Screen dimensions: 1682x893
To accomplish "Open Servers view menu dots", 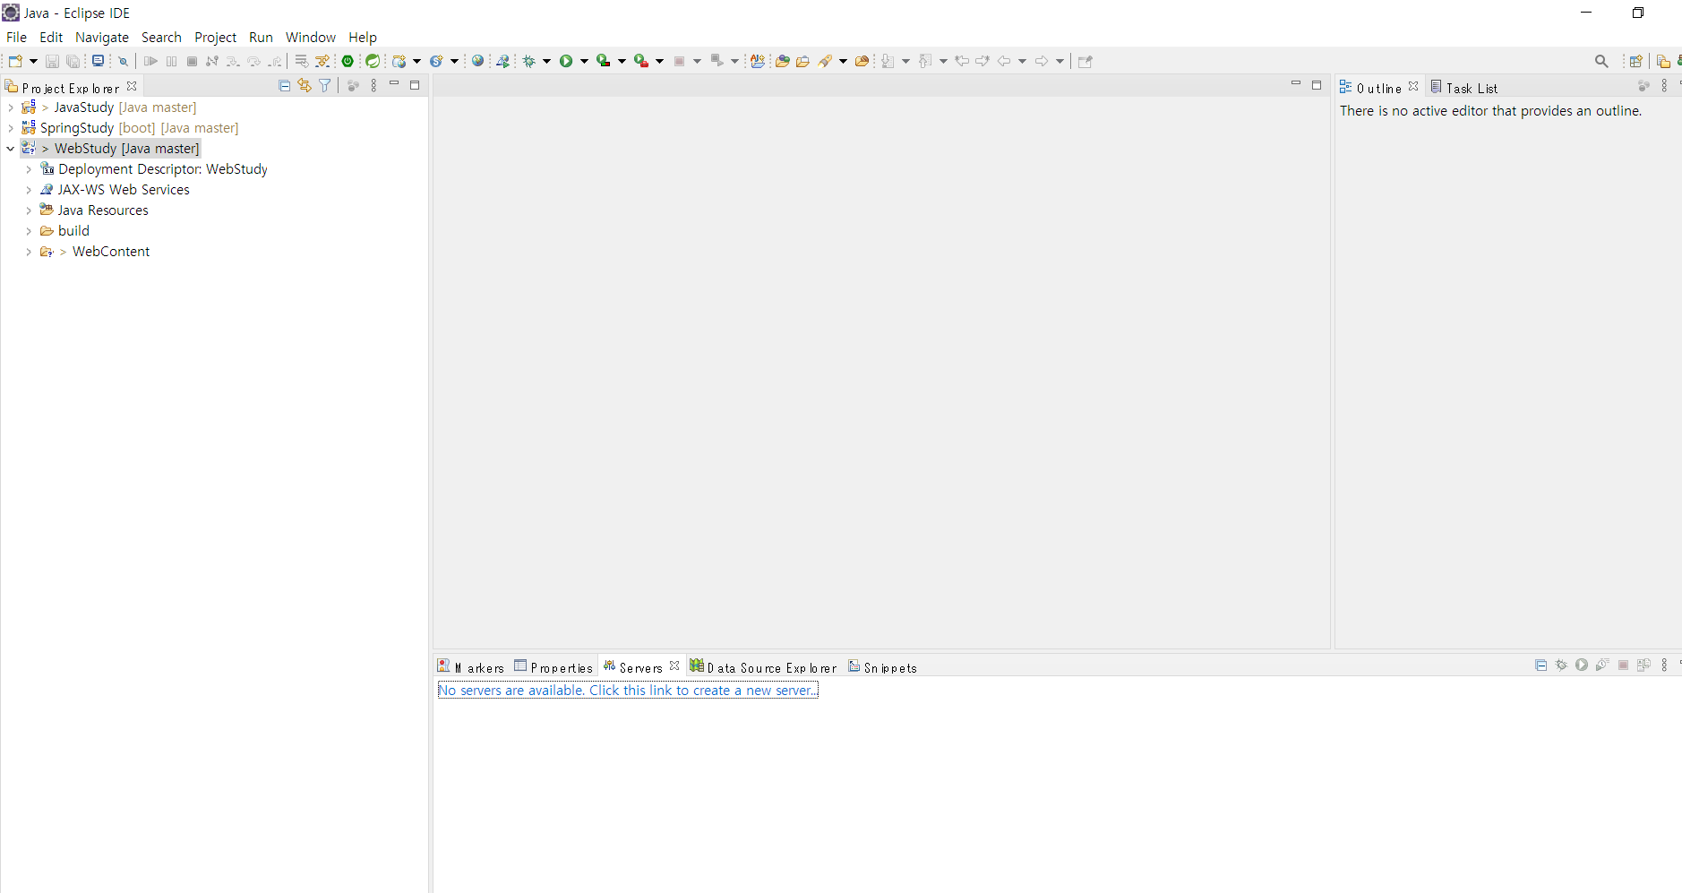I will (1664, 665).
